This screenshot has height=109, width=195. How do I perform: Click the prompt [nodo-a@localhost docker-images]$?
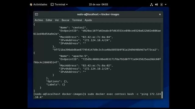pyautogui.click(x=60, y=94)
